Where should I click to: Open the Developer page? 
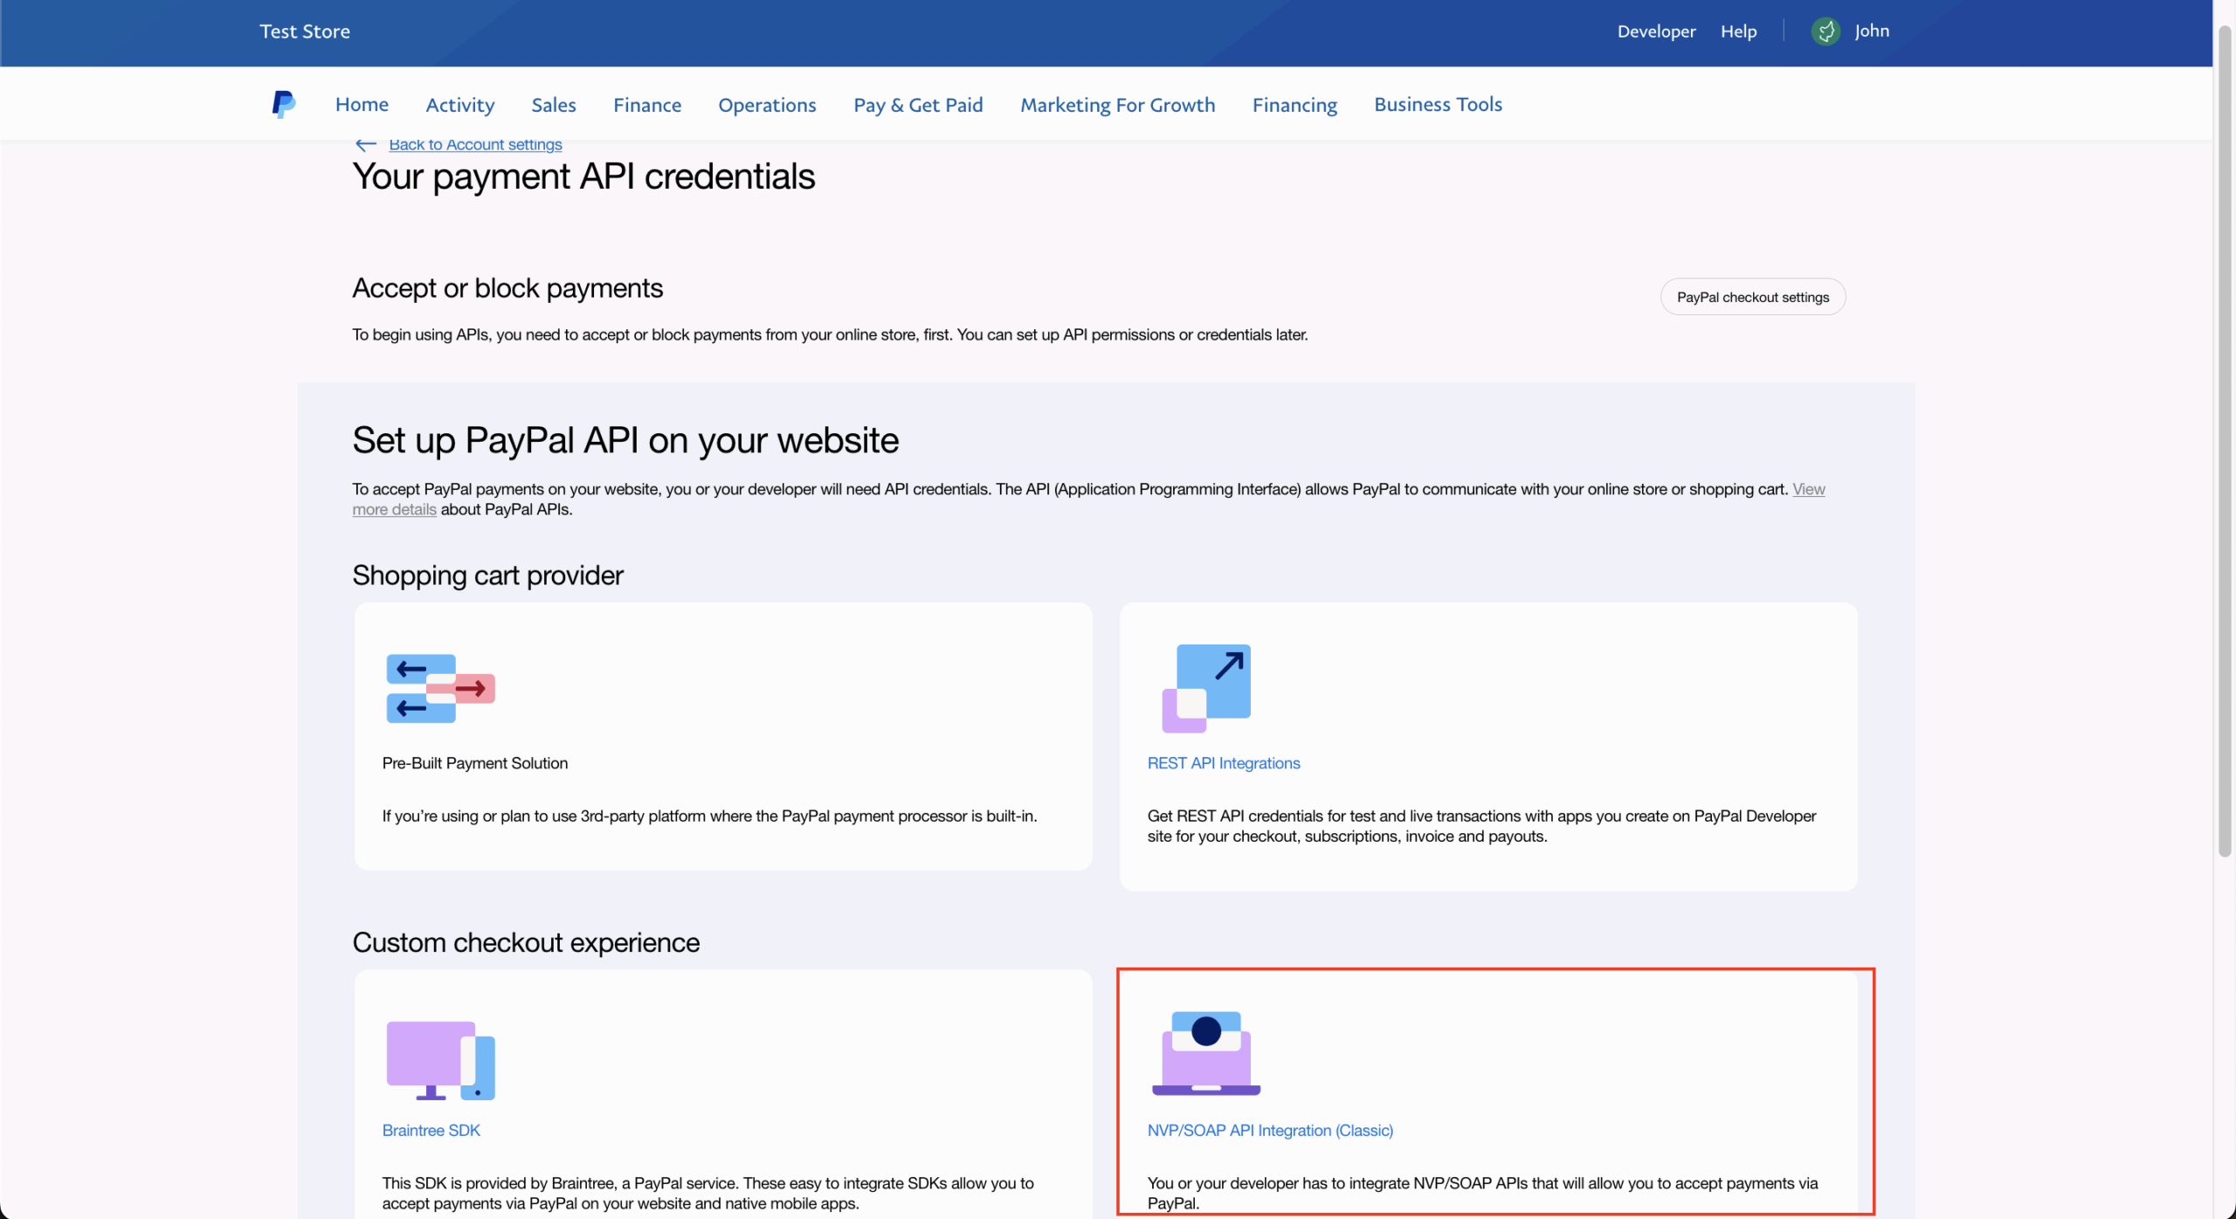(1656, 31)
